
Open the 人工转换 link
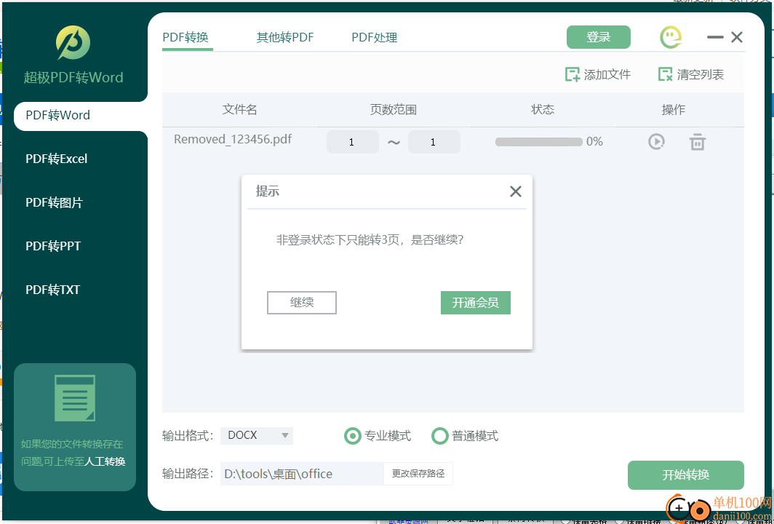(x=105, y=461)
